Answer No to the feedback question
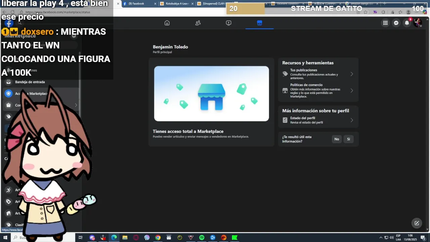This screenshot has height=242, width=430. click(337, 139)
